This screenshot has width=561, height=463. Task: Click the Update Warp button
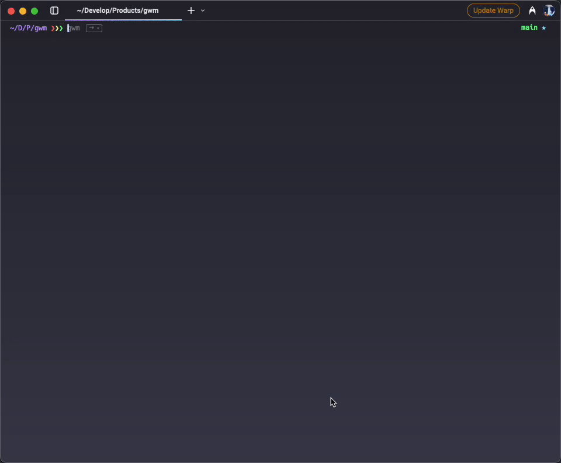pyautogui.click(x=493, y=11)
